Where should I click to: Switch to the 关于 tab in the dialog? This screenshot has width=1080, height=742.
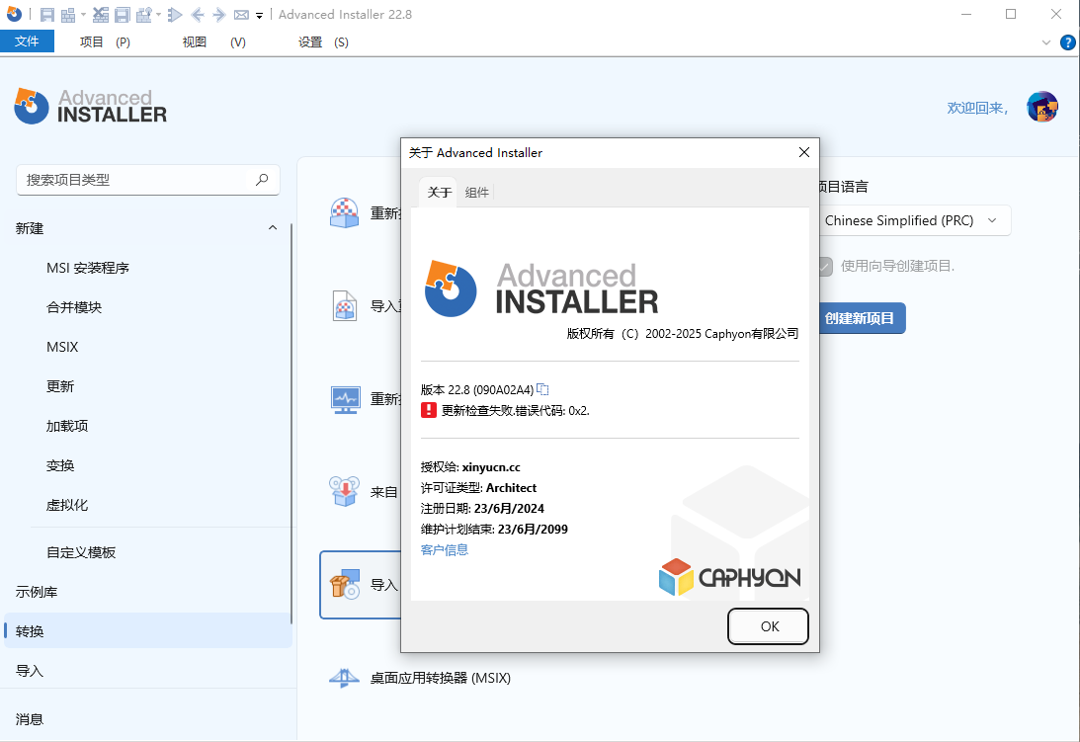[439, 193]
